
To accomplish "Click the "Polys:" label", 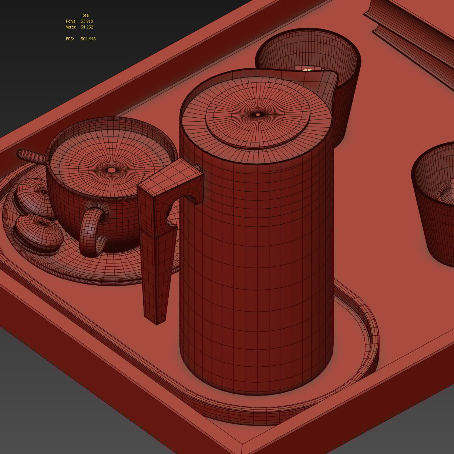I will [71, 21].
